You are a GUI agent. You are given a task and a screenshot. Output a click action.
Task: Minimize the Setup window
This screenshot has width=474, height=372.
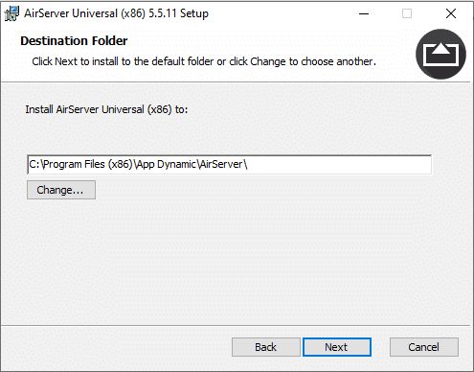coord(364,13)
